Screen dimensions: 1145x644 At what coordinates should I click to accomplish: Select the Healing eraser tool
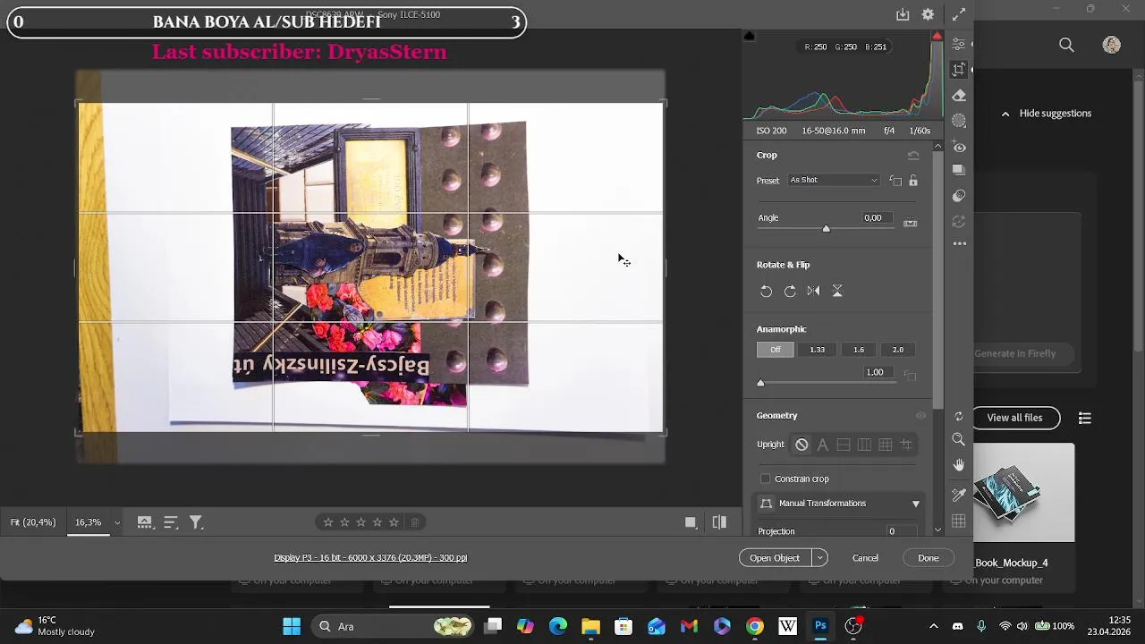959,95
